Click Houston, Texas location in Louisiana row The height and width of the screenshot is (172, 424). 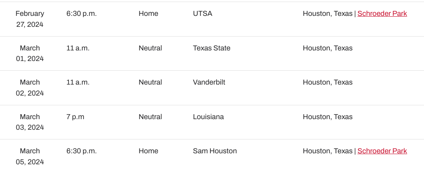pos(328,117)
